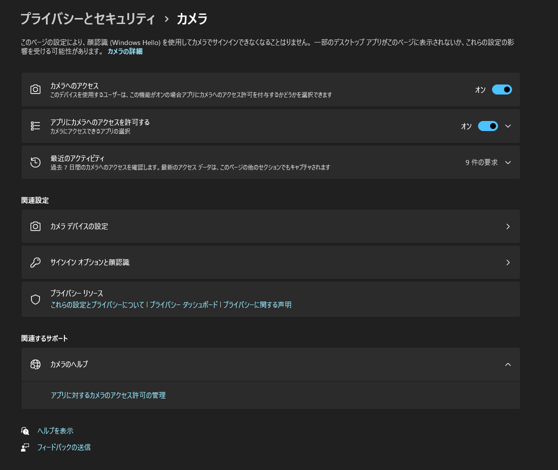This screenshot has width=558, height=470.
Task: Click the ヘルプを表示 link
Action: pos(55,431)
